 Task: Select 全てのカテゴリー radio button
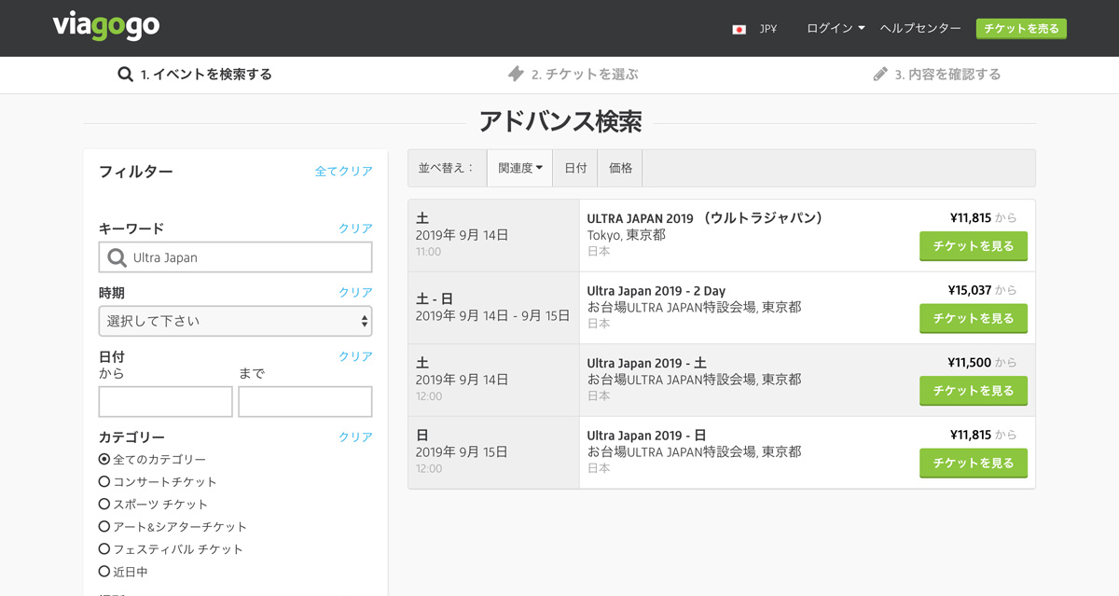(x=104, y=459)
